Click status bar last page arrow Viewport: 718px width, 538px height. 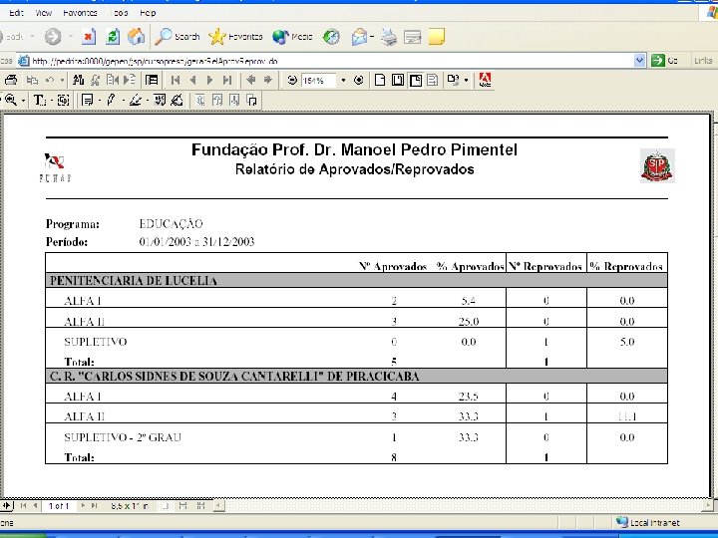point(94,506)
